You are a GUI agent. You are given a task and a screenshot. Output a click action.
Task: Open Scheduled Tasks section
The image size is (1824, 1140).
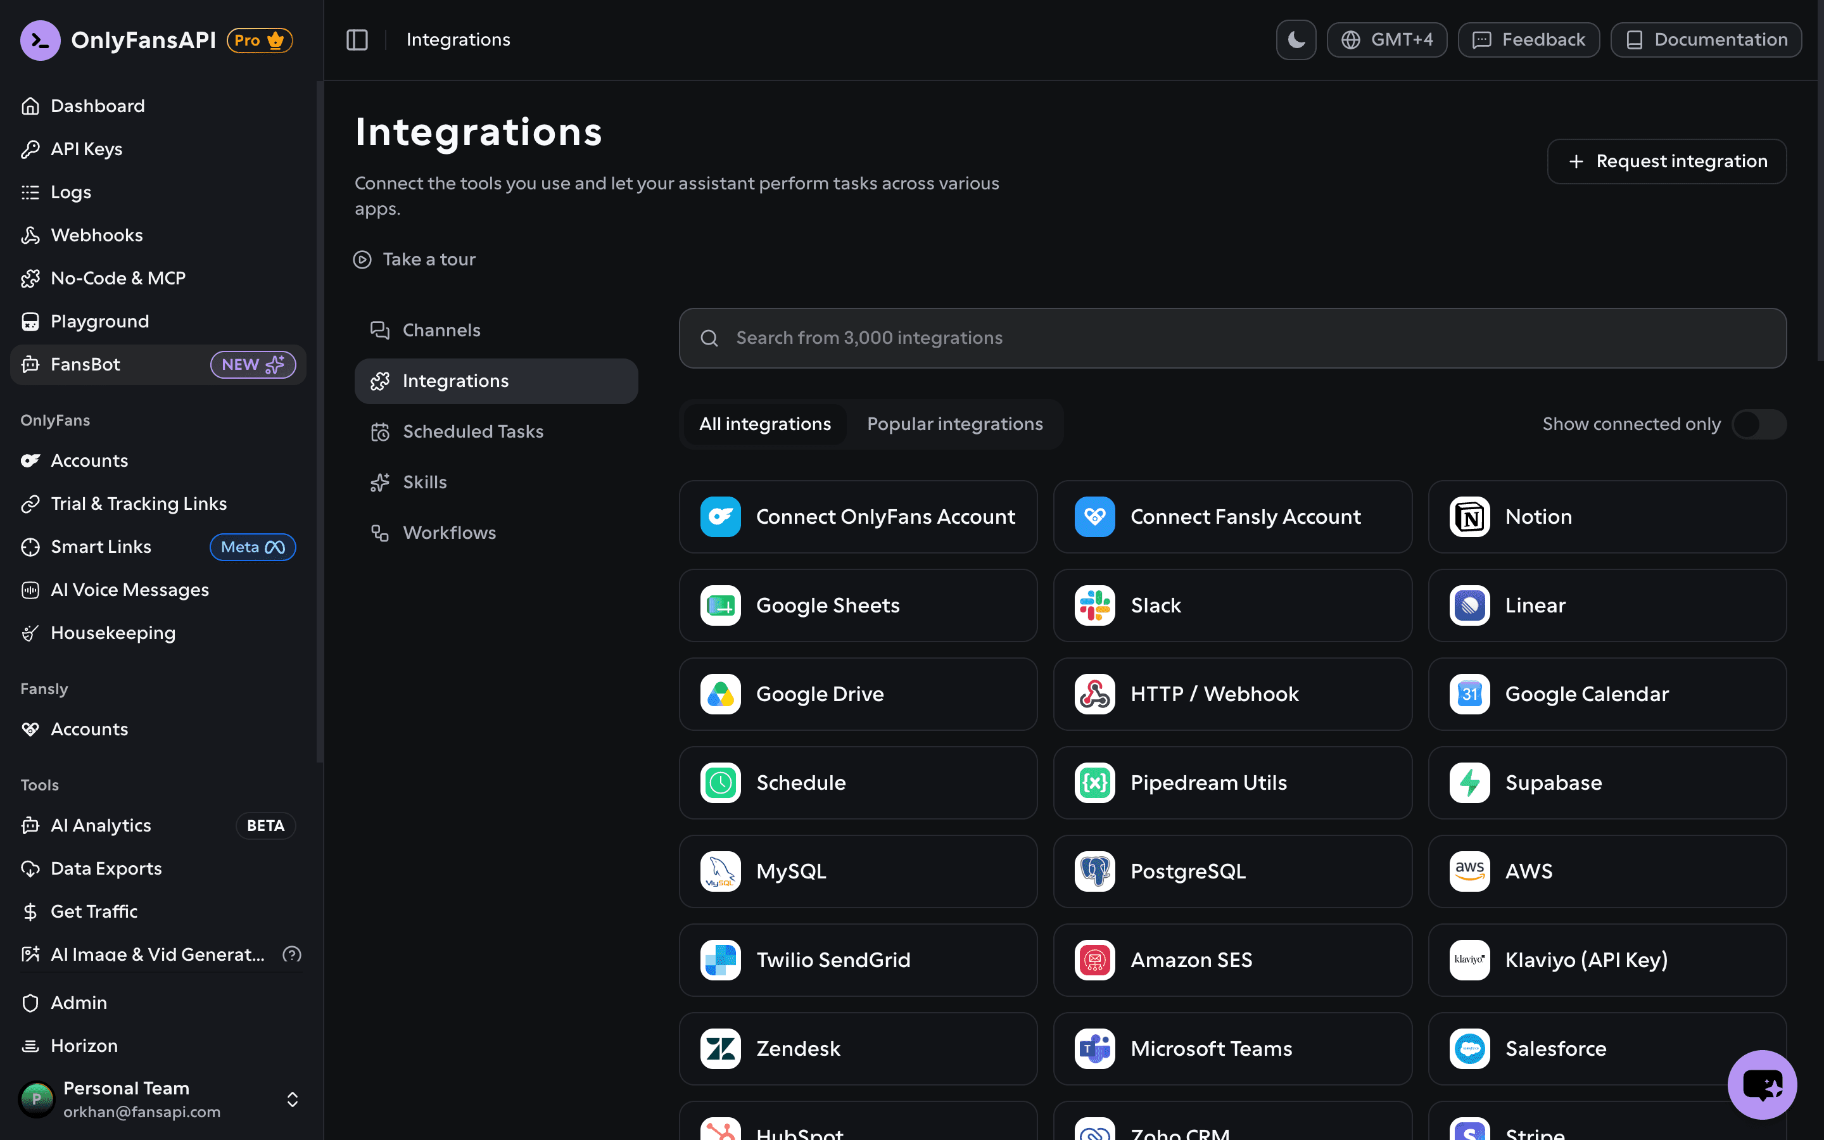coord(496,431)
